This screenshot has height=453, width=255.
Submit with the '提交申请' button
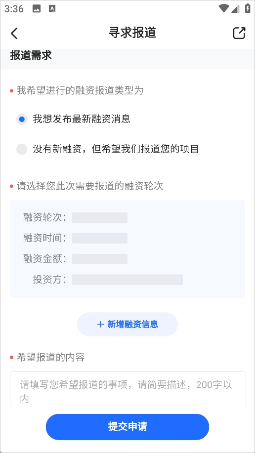pyautogui.click(x=127, y=427)
